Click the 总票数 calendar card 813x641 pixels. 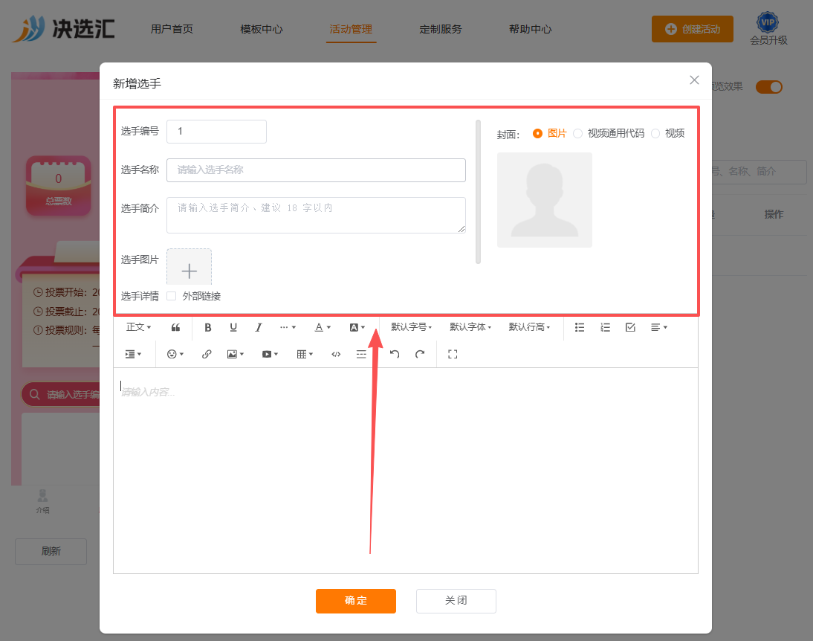click(x=58, y=185)
